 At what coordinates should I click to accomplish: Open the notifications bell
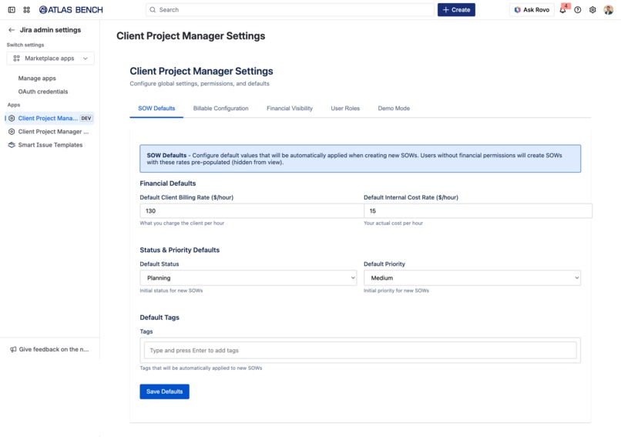[562, 10]
